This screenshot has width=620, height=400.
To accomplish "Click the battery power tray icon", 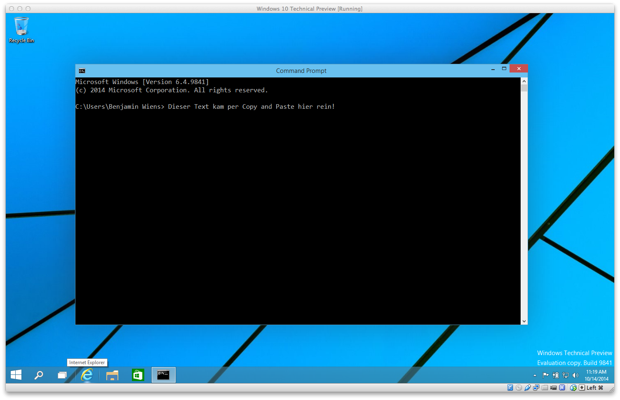I will pos(556,375).
